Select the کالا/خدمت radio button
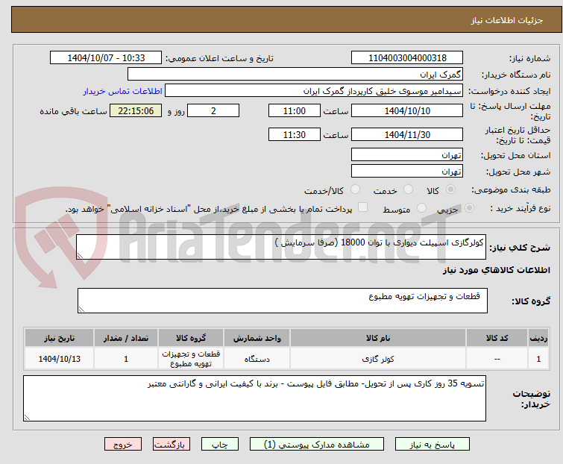 [356, 189]
